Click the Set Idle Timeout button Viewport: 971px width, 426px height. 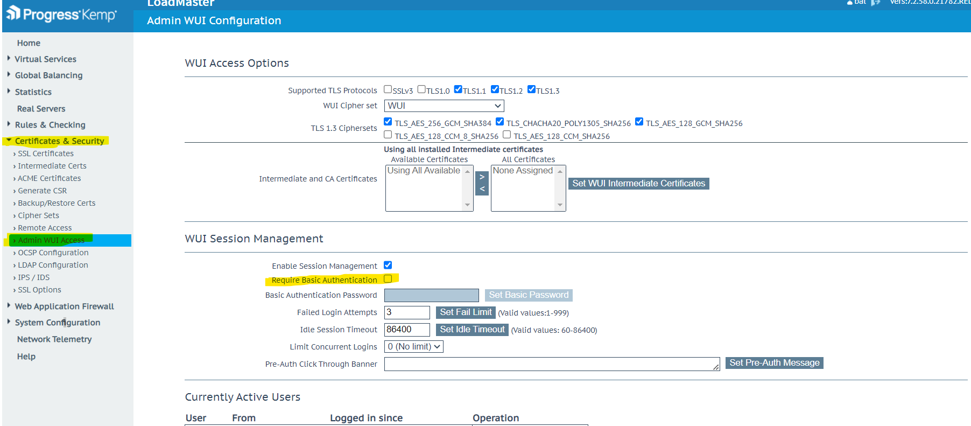pyautogui.click(x=472, y=330)
